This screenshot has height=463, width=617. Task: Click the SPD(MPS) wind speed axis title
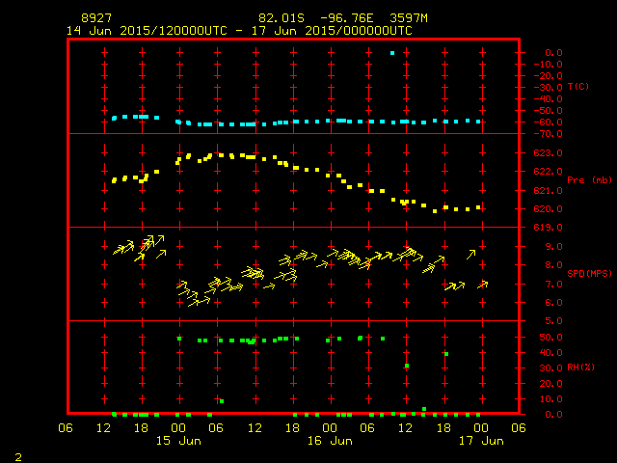pyautogui.click(x=589, y=273)
